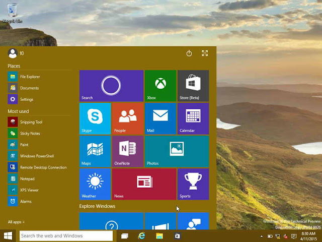Viewport: 322px width, 242px height.
Task: Show hidden system tray icons
Action: tap(262, 236)
